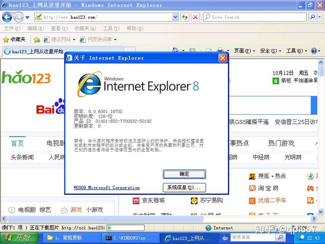Open the 头条新闻 link
Screen dimensions: 325x244
(22, 157)
